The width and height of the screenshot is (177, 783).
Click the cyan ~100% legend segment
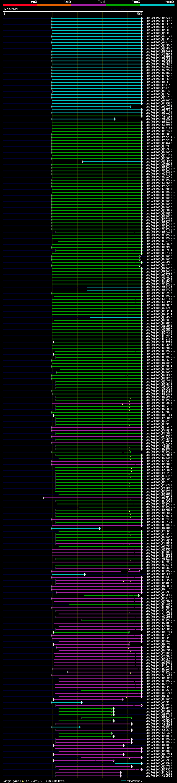(x=157, y=5)
